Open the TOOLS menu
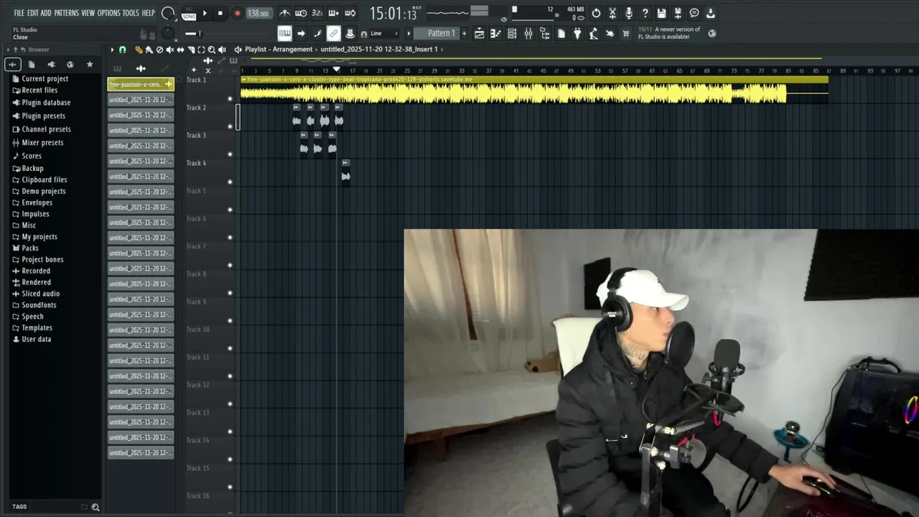The height and width of the screenshot is (517, 919). pos(131,13)
